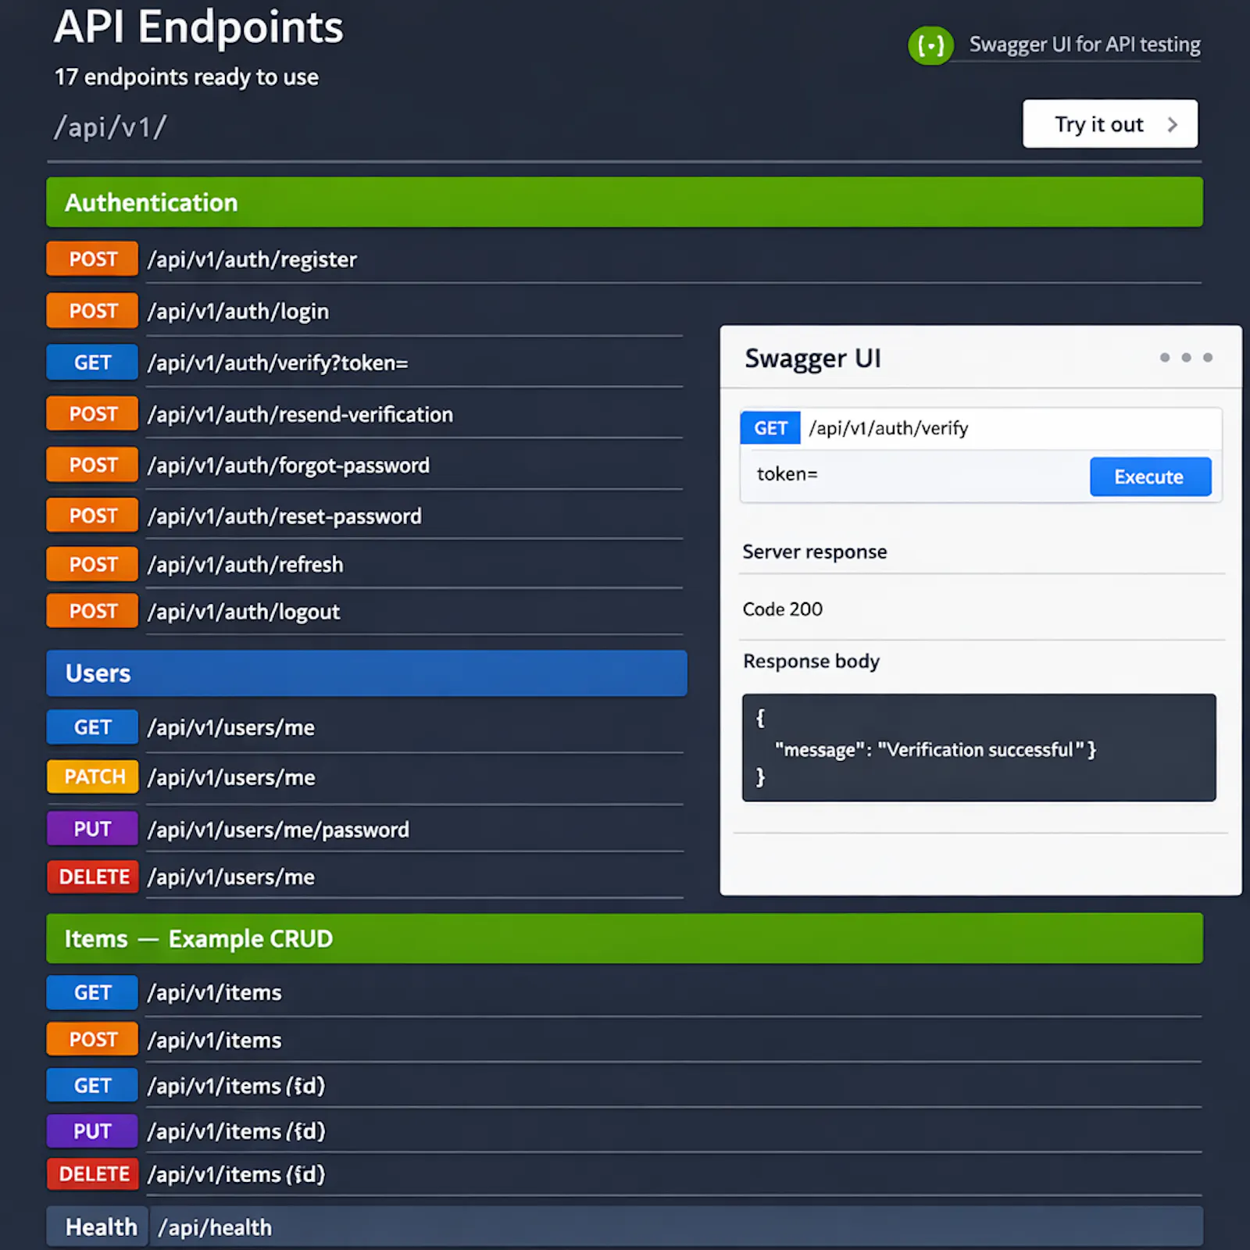Image resolution: width=1250 pixels, height=1250 pixels.
Task: Click the POST badge for auth/logout
Action: [x=92, y=611]
